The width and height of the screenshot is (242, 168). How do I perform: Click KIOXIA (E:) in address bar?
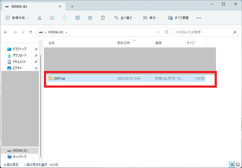coord(56,32)
